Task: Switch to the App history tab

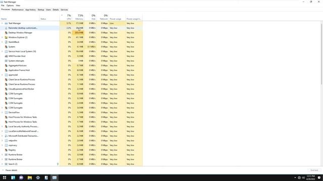Action: click(30, 10)
